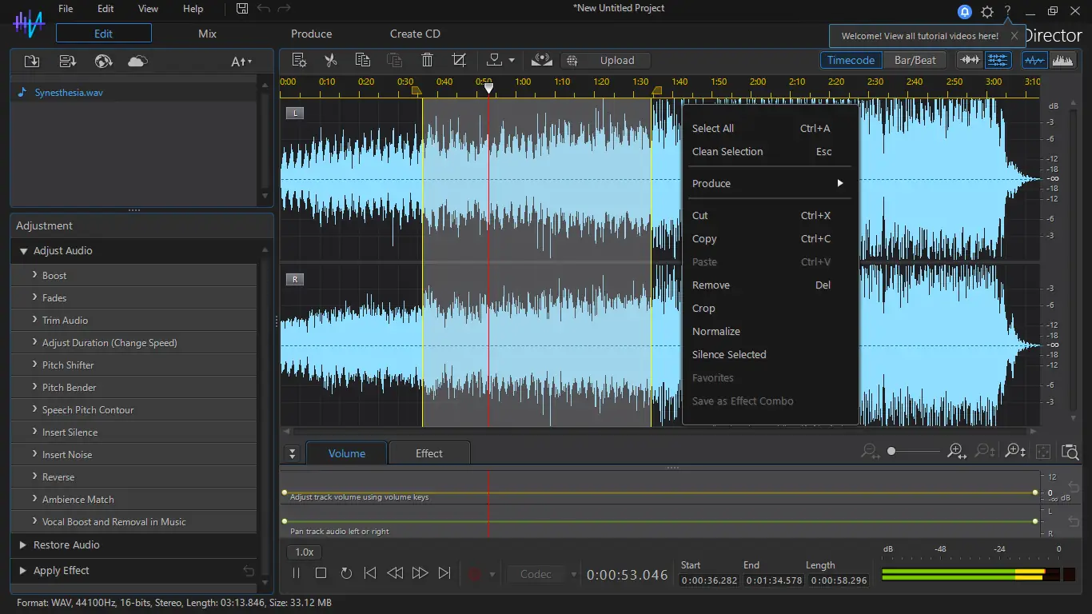The width and height of the screenshot is (1092, 614).
Task: Switch time ruler to Bar/Beat mode
Action: click(x=915, y=60)
